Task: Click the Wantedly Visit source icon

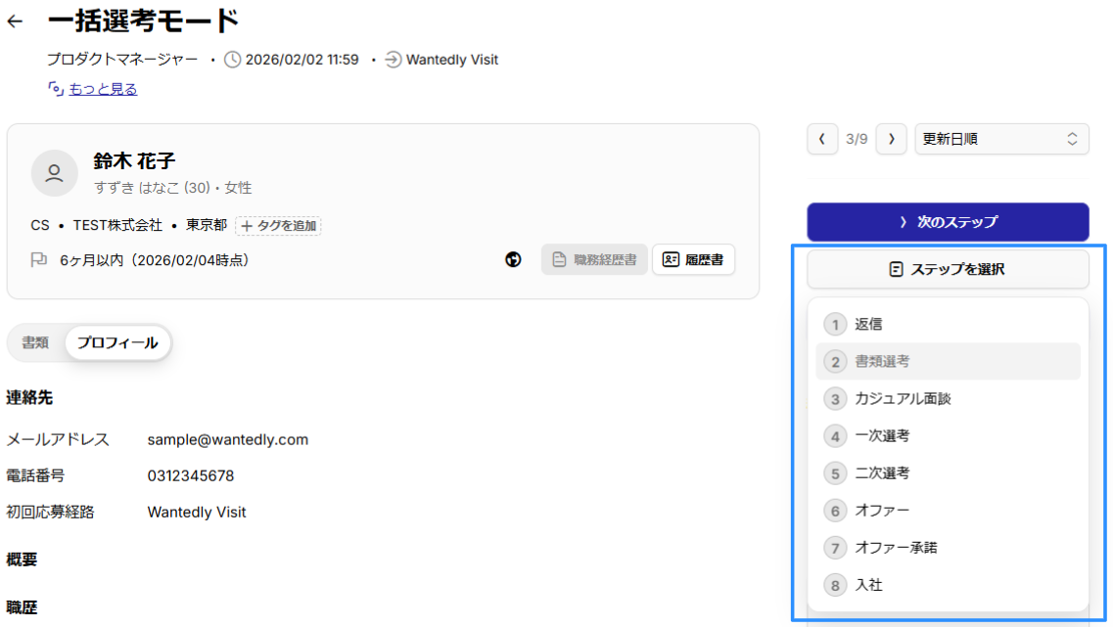Action: [393, 60]
